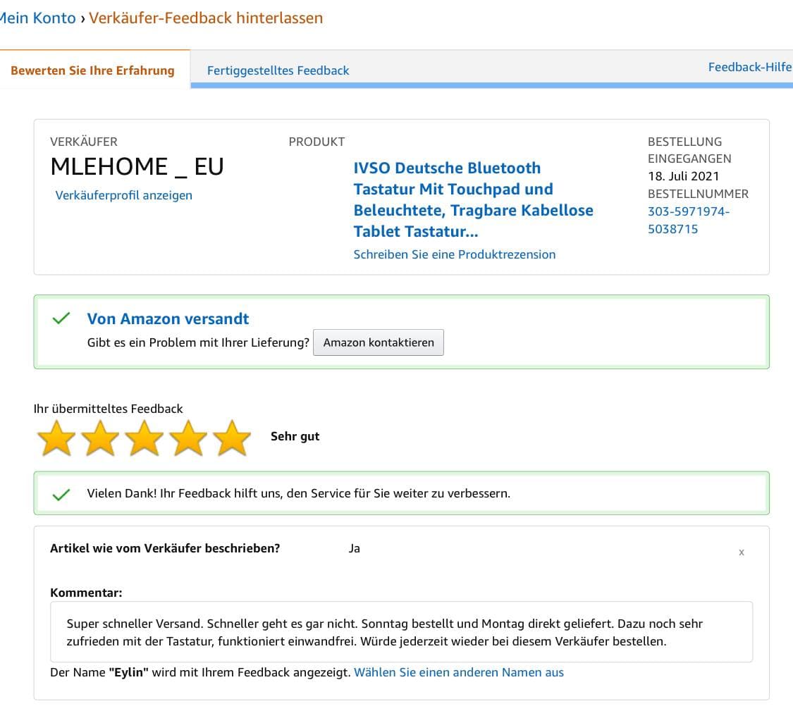Open the IVSO Bluetooth Tastatur product link

(x=473, y=199)
